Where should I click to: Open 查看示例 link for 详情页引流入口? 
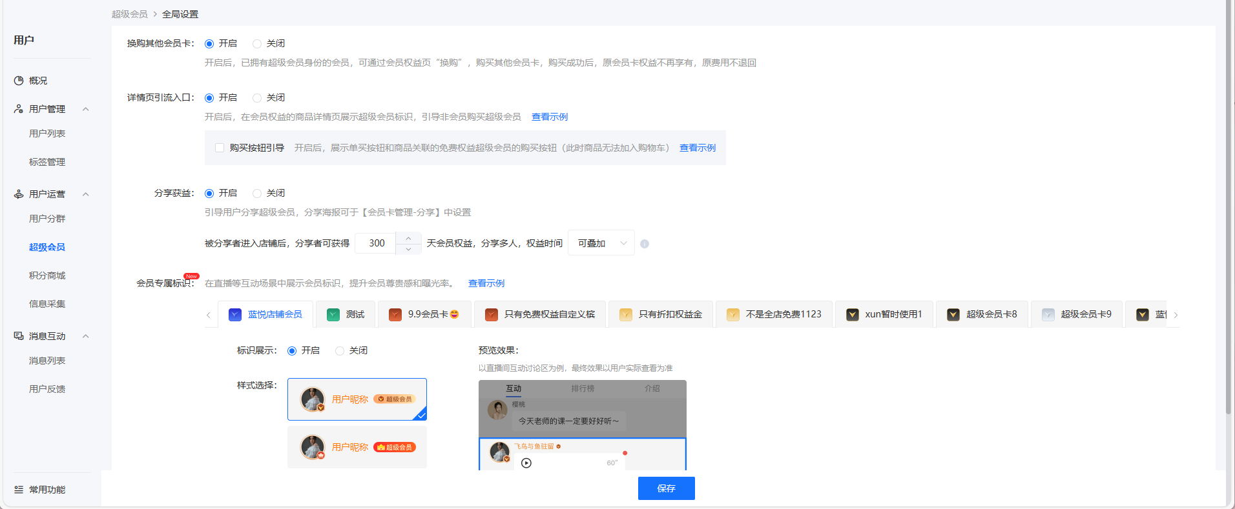550,117
